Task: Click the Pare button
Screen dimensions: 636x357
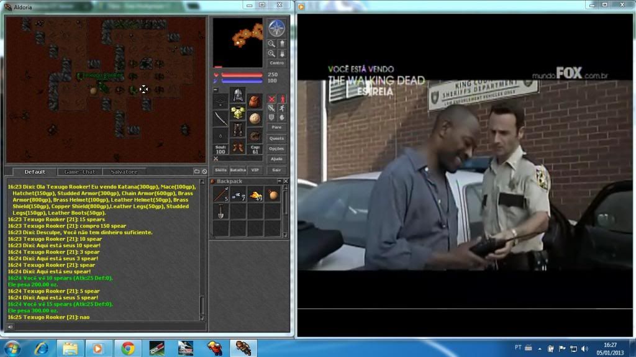Action: (276, 127)
